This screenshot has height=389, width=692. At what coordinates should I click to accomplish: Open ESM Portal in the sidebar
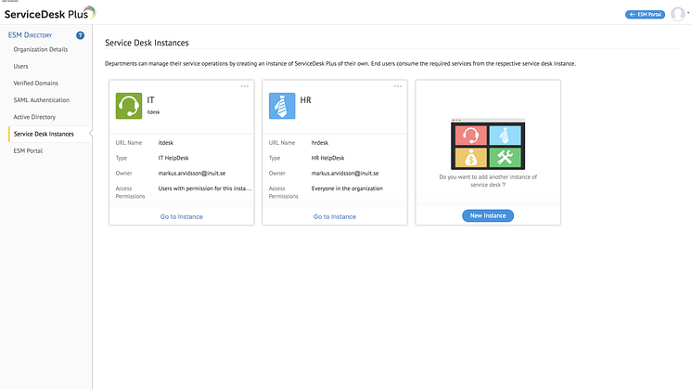(x=28, y=150)
